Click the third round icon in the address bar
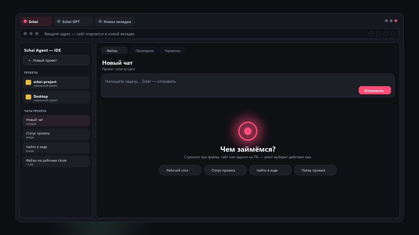The height and width of the screenshot is (235, 419). click(385, 33)
